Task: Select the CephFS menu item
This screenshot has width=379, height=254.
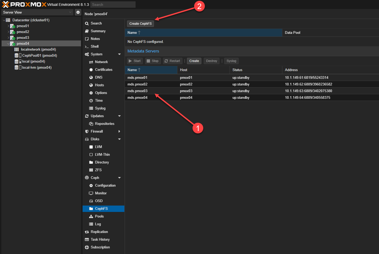Action: pyautogui.click(x=103, y=209)
